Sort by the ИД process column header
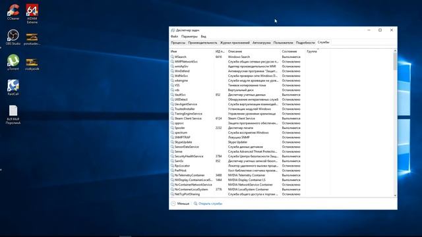Image resolution: width=422 pixels, height=237 pixels. [x=220, y=51]
